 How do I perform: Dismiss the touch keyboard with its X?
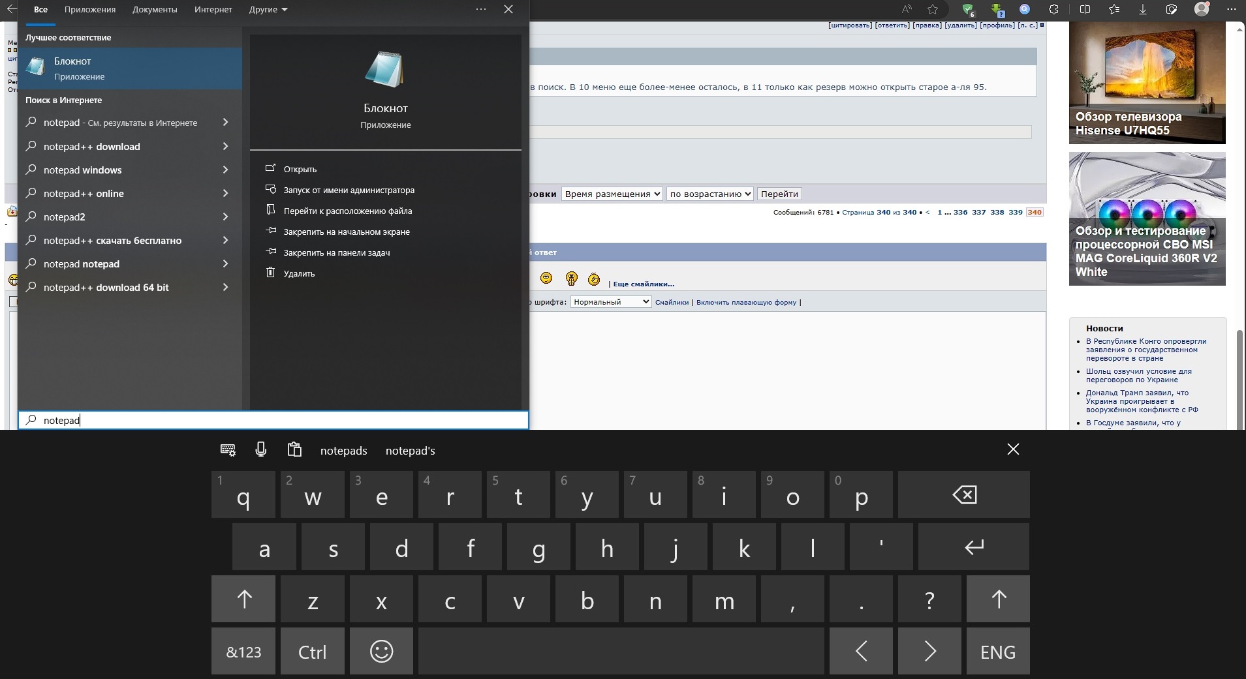pos(1013,449)
